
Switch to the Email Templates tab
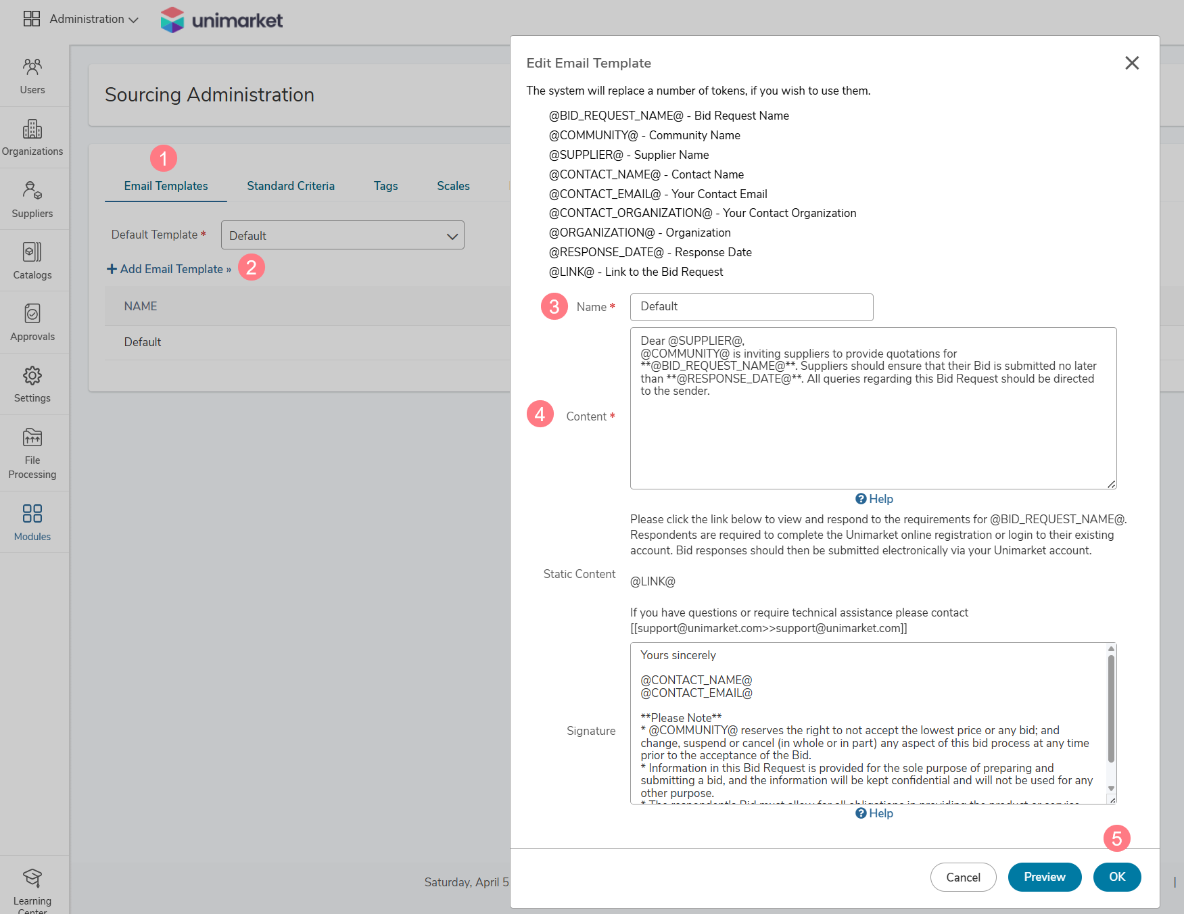[166, 186]
